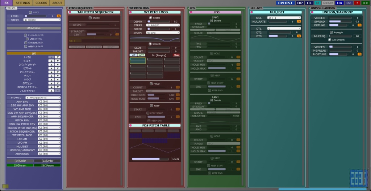
Task: Open the MUL dropdown
Action: pos(284,18)
